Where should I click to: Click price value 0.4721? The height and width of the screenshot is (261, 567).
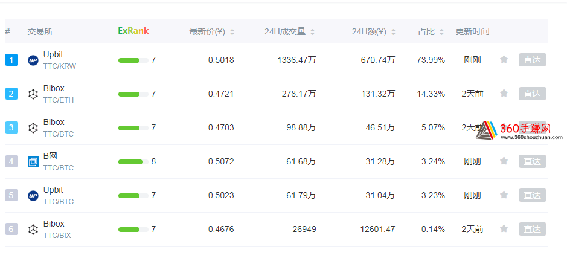[x=221, y=94]
